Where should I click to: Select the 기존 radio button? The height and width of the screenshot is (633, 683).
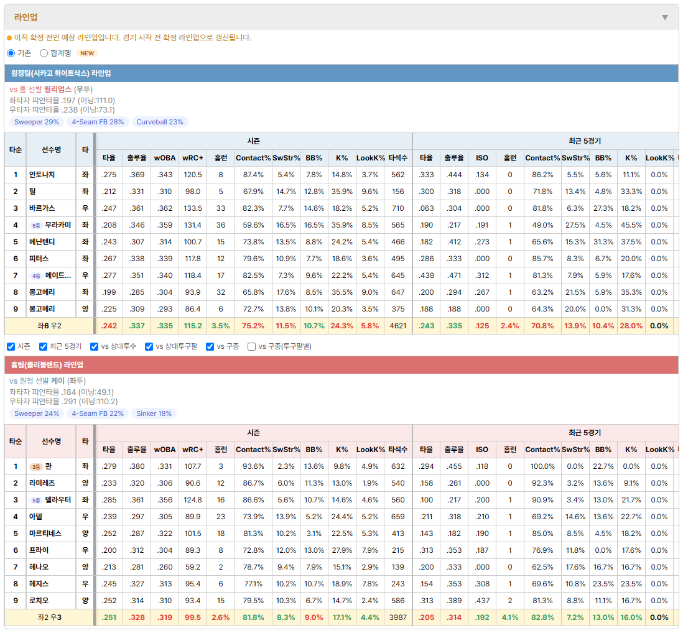[11, 53]
